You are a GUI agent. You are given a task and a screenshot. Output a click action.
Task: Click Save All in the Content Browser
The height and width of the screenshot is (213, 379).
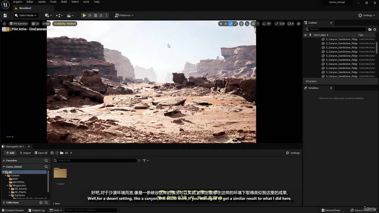point(41,153)
